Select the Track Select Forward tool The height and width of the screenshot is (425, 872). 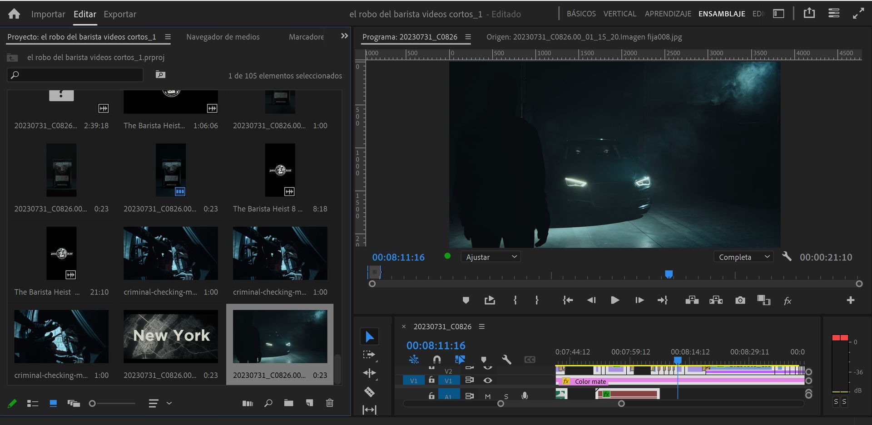coord(369,355)
